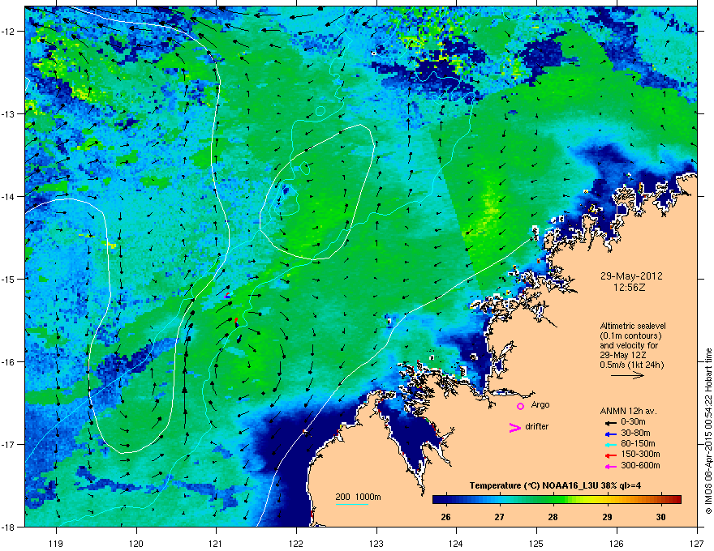Click latitude axis label -16

9,362
